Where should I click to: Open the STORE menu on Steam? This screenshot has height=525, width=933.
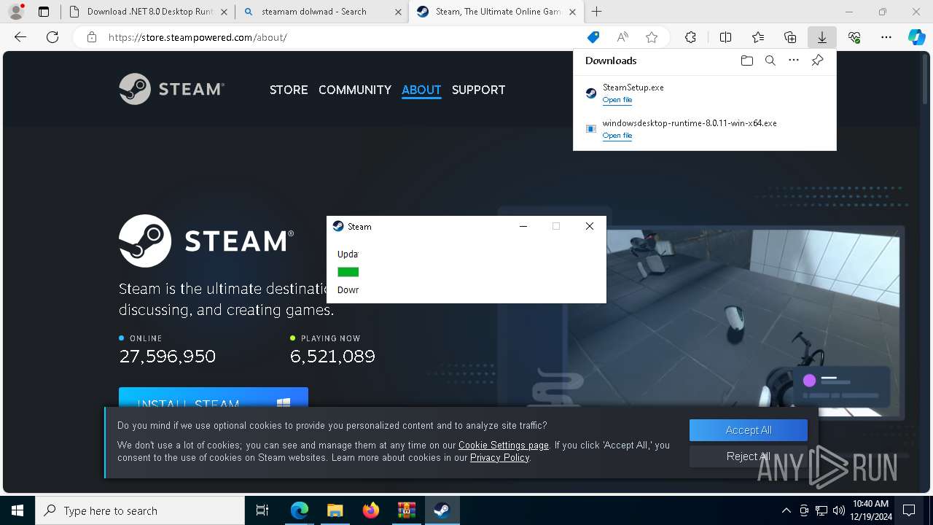point(289,90)
